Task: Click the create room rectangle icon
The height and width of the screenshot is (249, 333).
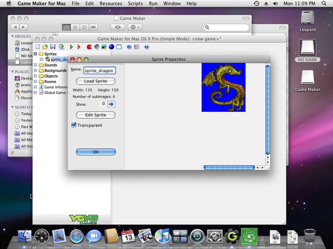Action: pyautogui.click(x=119, y=47)
